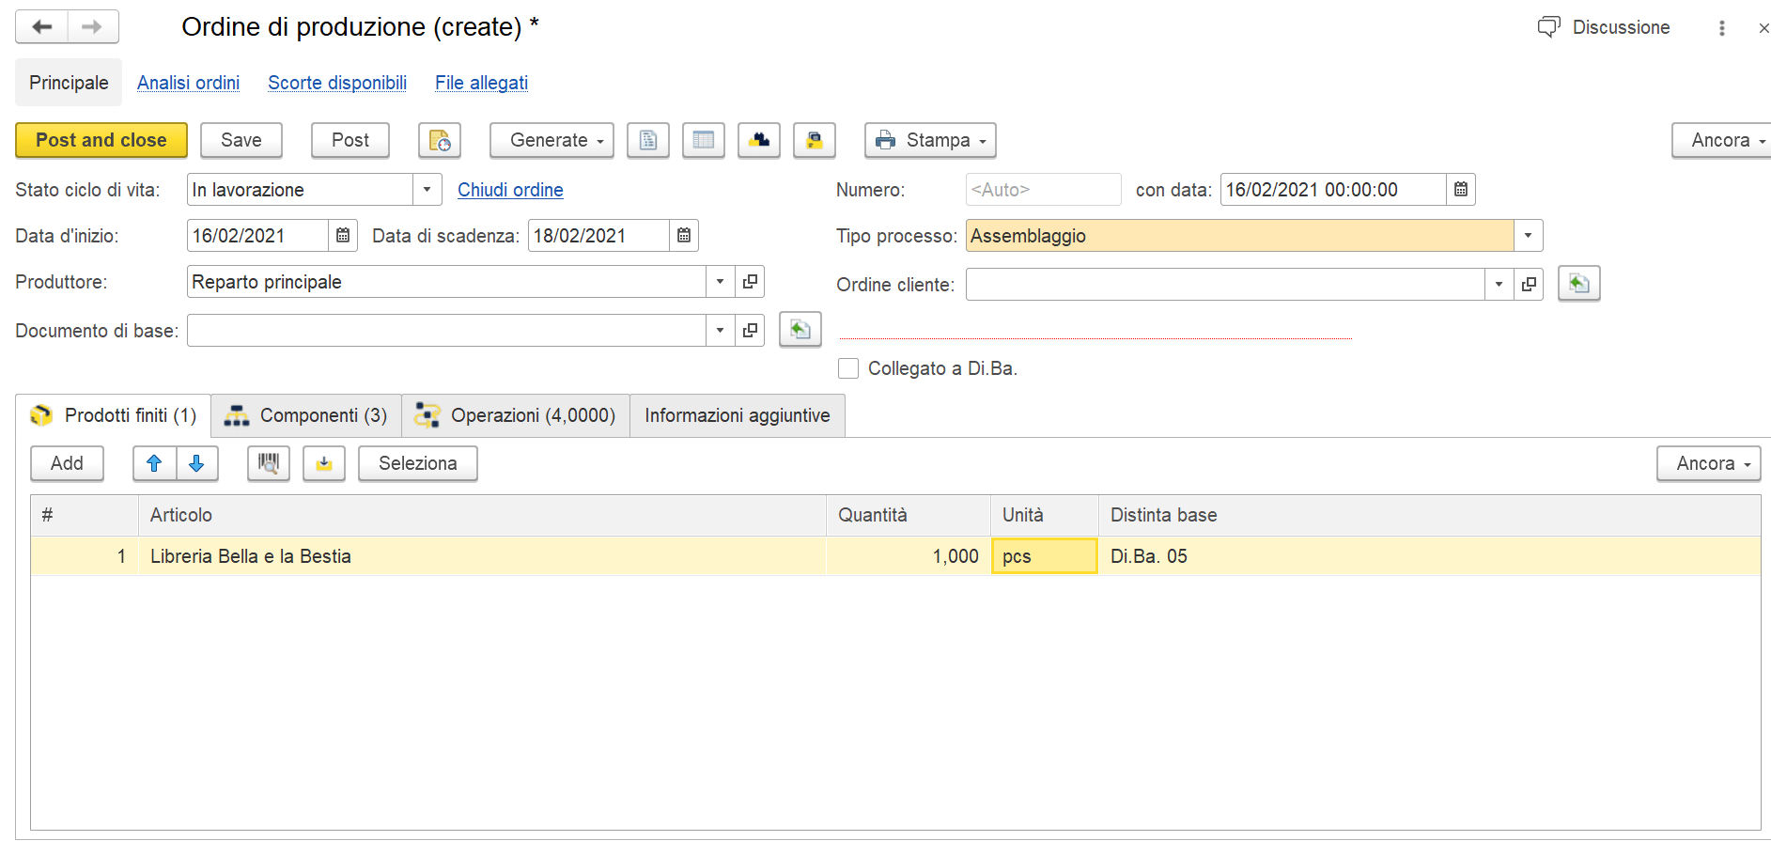
Task: Click fill-from-order icon next to Ordine cliente
Action: click(x=1579, y=283)
